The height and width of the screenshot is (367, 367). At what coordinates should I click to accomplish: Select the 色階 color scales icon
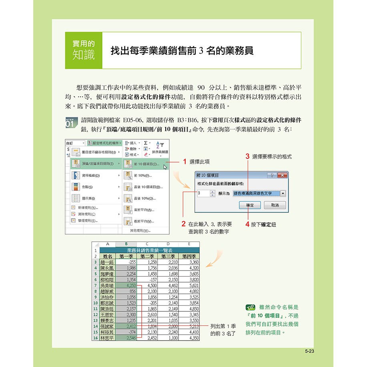(x=75, y=187)
